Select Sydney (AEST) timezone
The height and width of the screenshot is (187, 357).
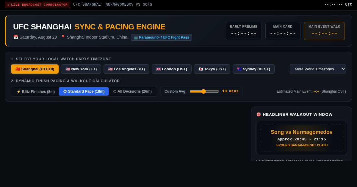click(x=253, y=69)
